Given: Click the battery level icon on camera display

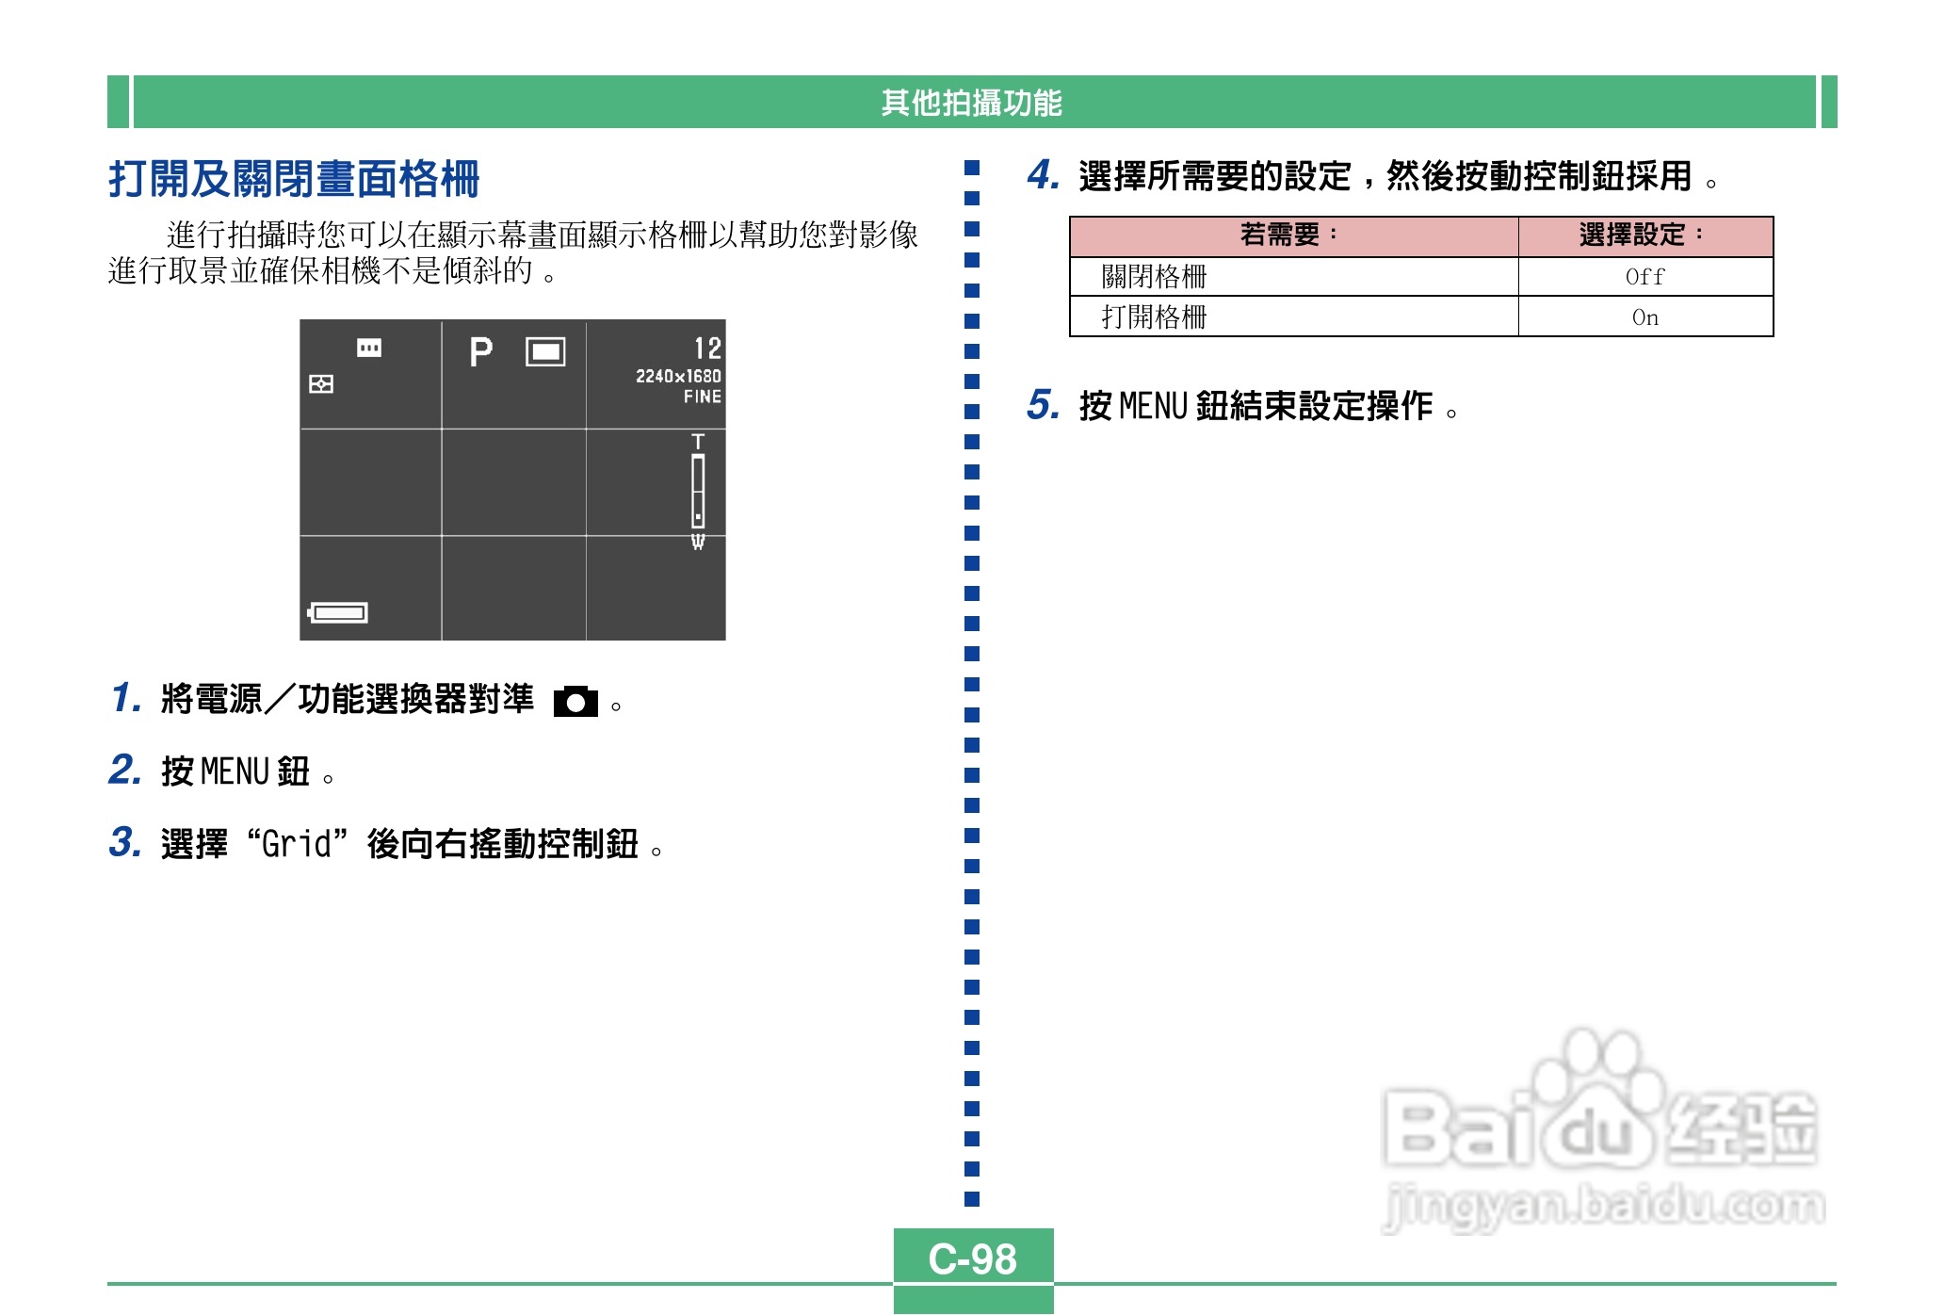Looking at the screenshot, I should click(338, 613).
